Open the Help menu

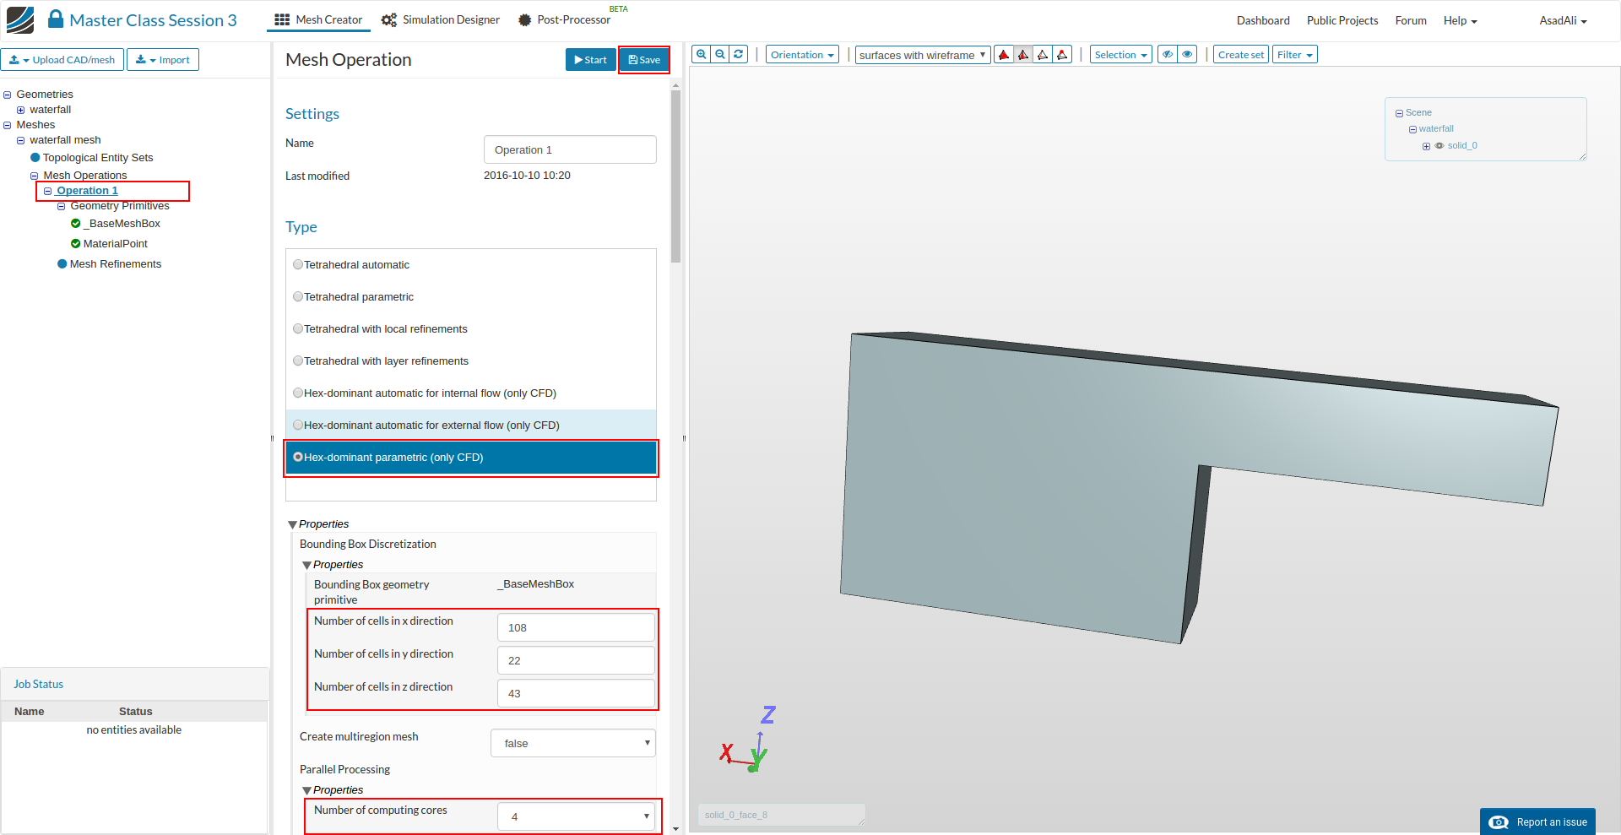(1461, 20)
